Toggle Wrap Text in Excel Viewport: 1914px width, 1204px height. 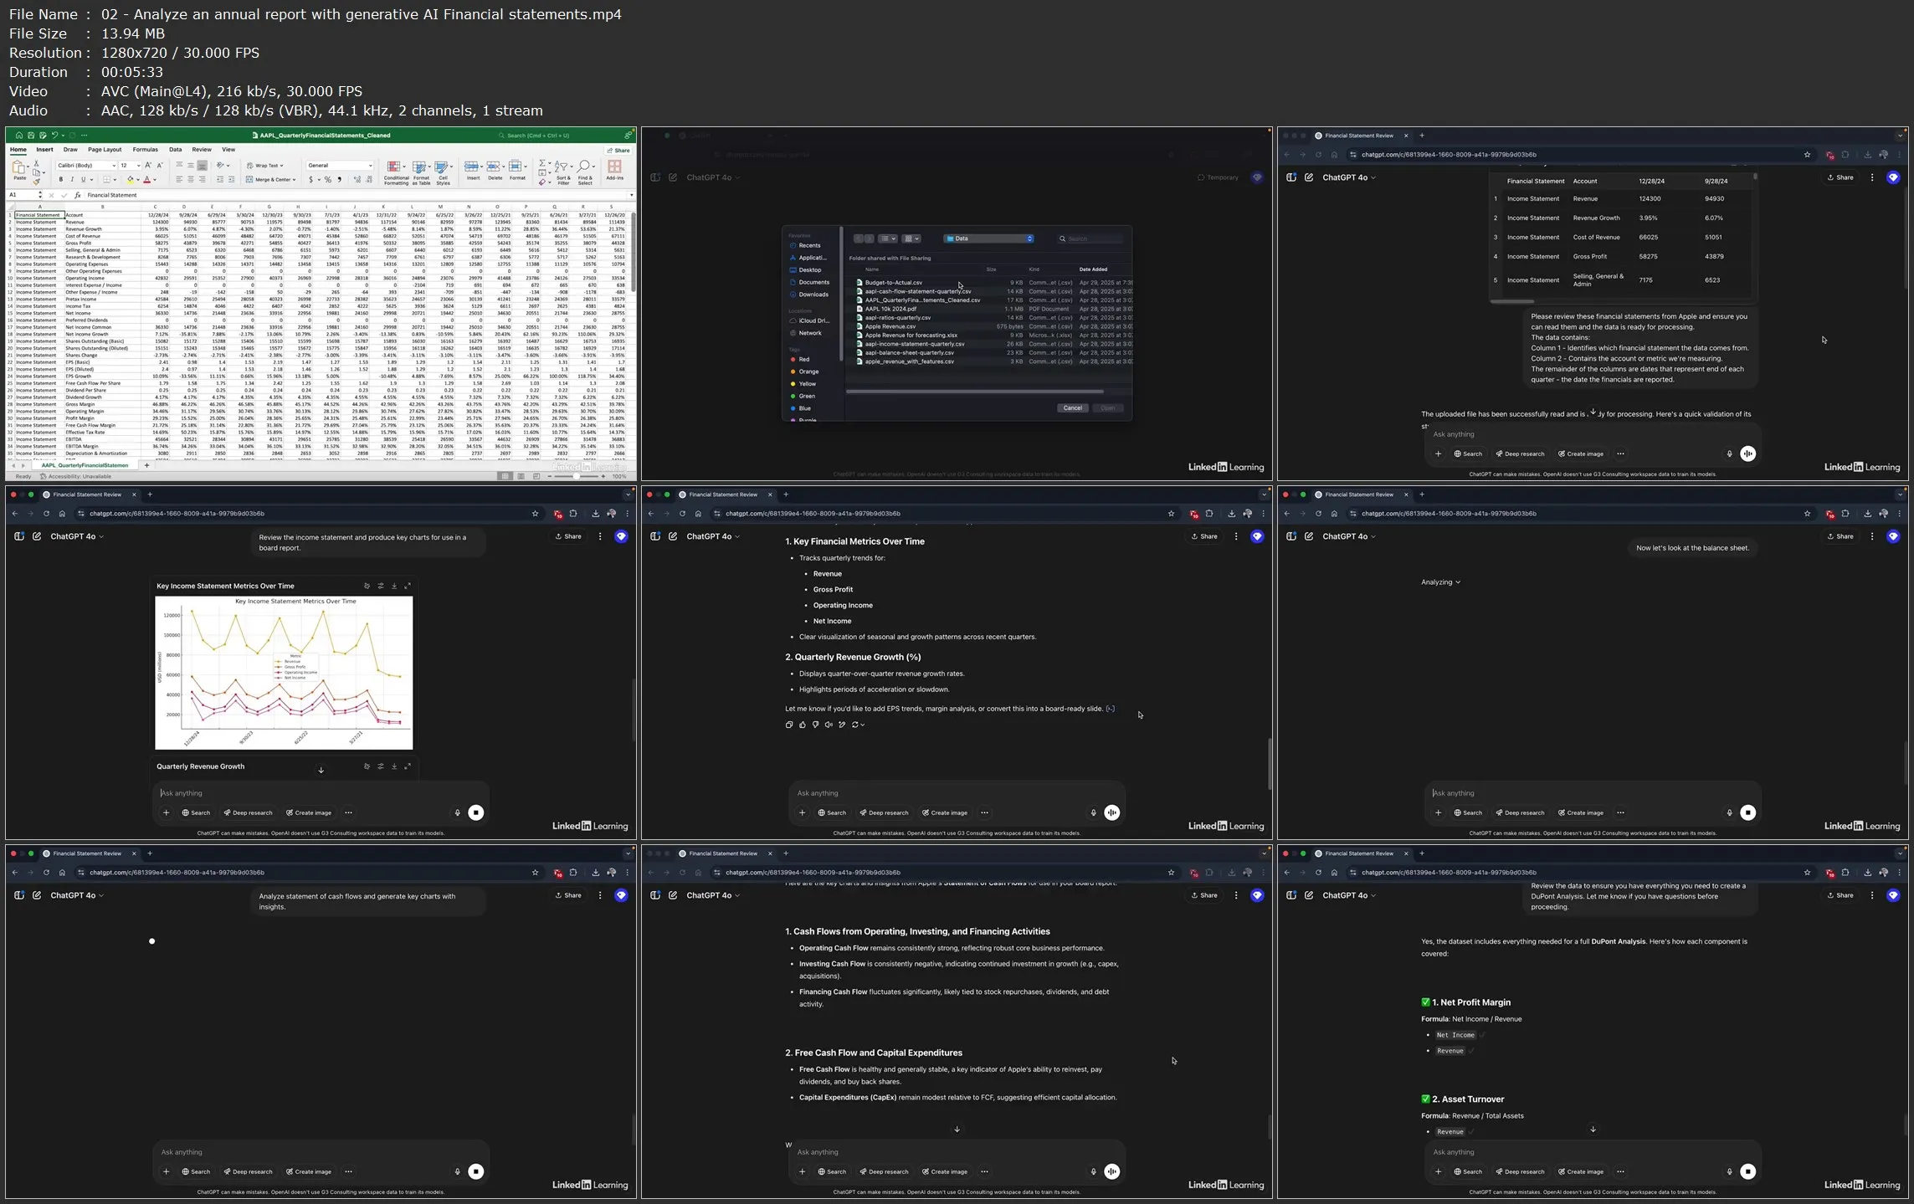pyautogui.click(x=265, y=166)
